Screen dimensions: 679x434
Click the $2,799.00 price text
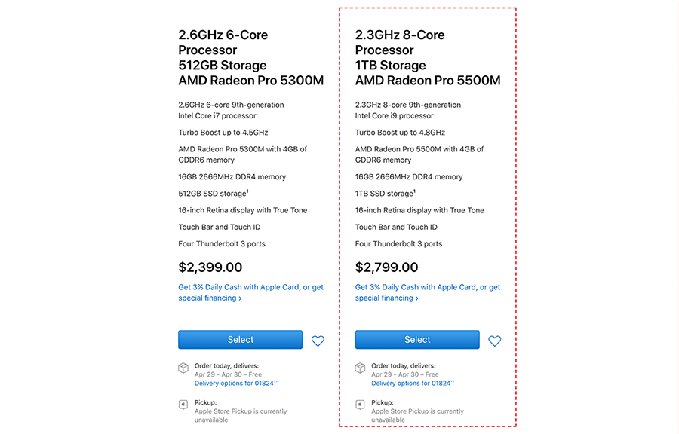point(387,267)
